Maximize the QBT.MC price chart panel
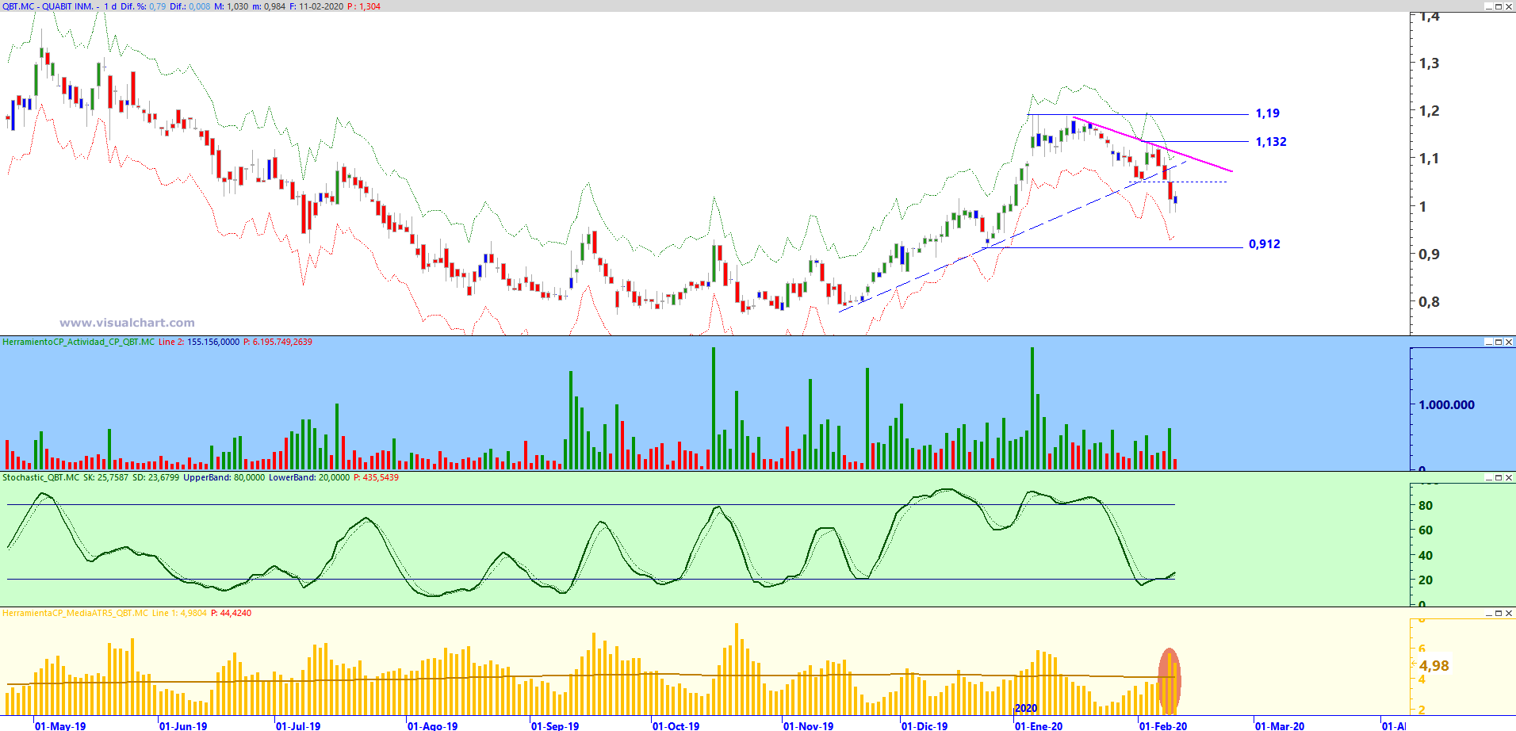The width and height of the screenshot is (1516, 731). coord(1499,6)
